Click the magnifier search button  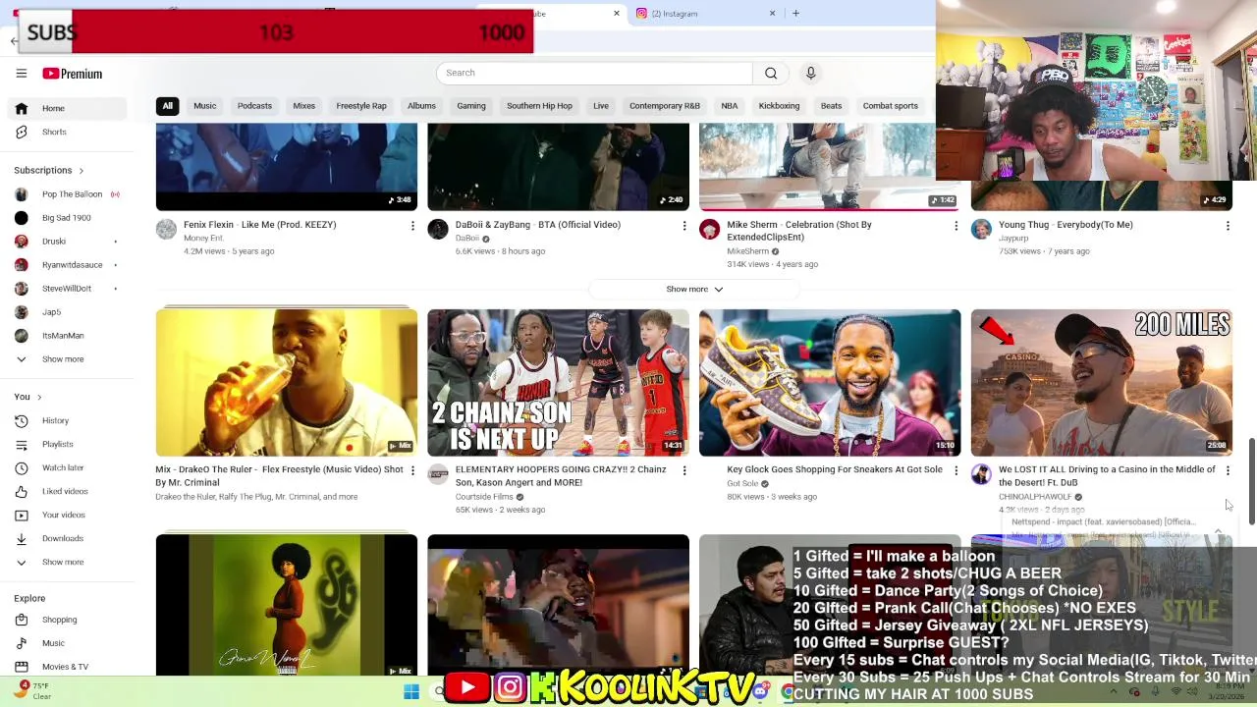pyautogui.click(x=771, y=73)
